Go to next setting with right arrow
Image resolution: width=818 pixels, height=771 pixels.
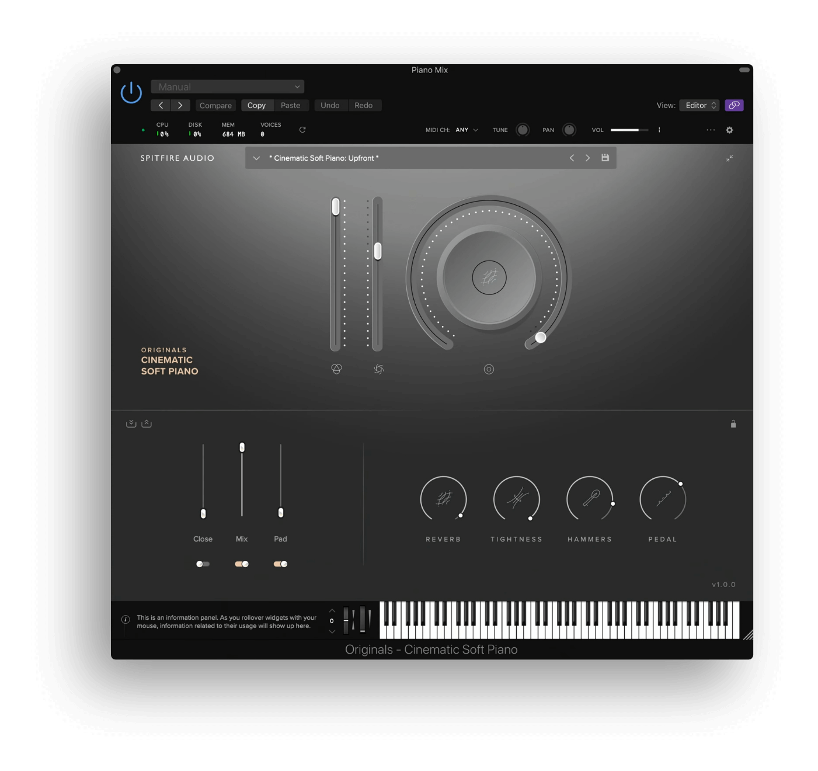point(180,105)
